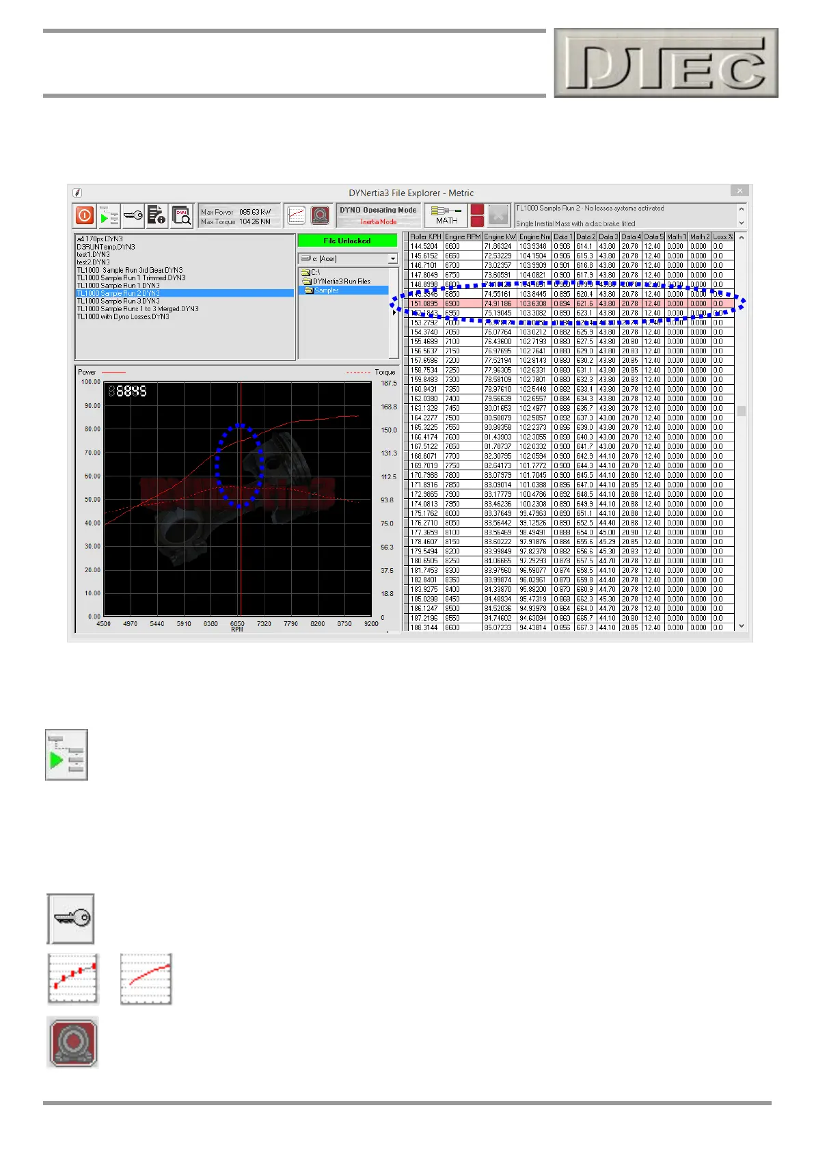814x1151 pixels.
Task: Click the Roller KPH column header
Action: click(x=426, y=236)
